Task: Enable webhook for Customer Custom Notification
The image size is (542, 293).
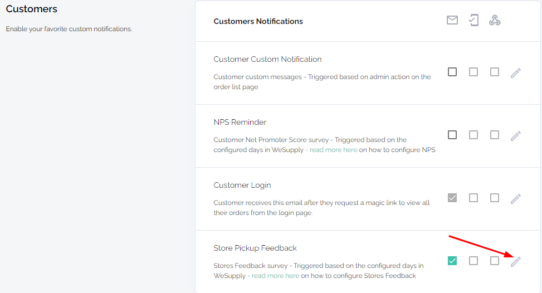Action: click(495, 72)
